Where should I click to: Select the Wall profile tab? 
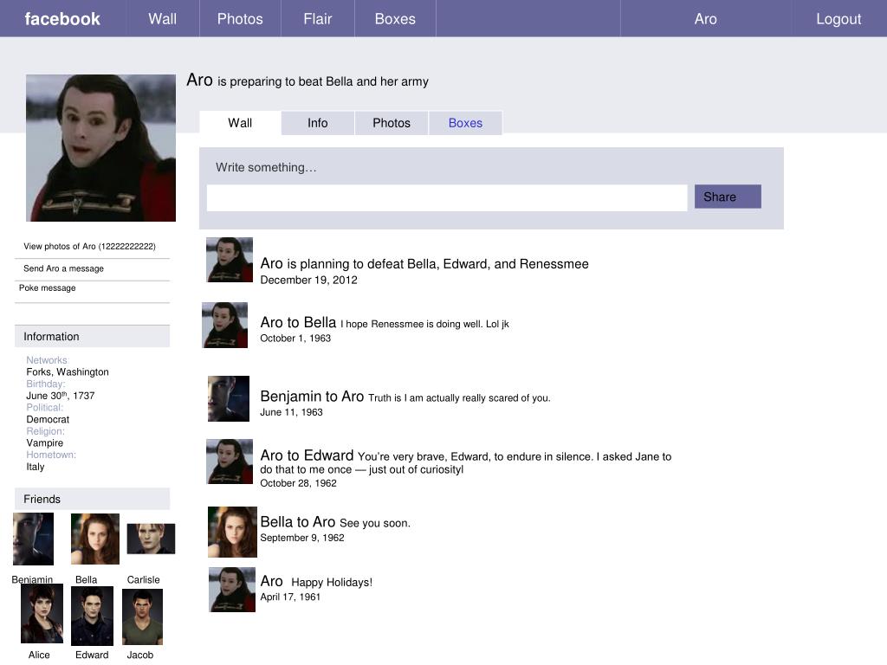[240, 123]
